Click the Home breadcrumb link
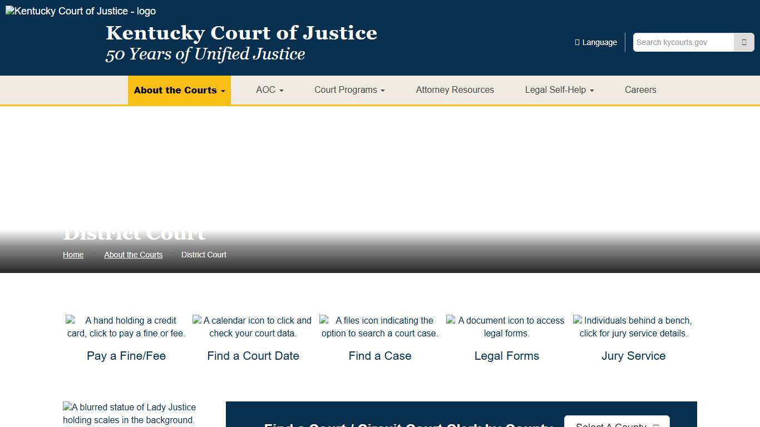 [73, 255]
